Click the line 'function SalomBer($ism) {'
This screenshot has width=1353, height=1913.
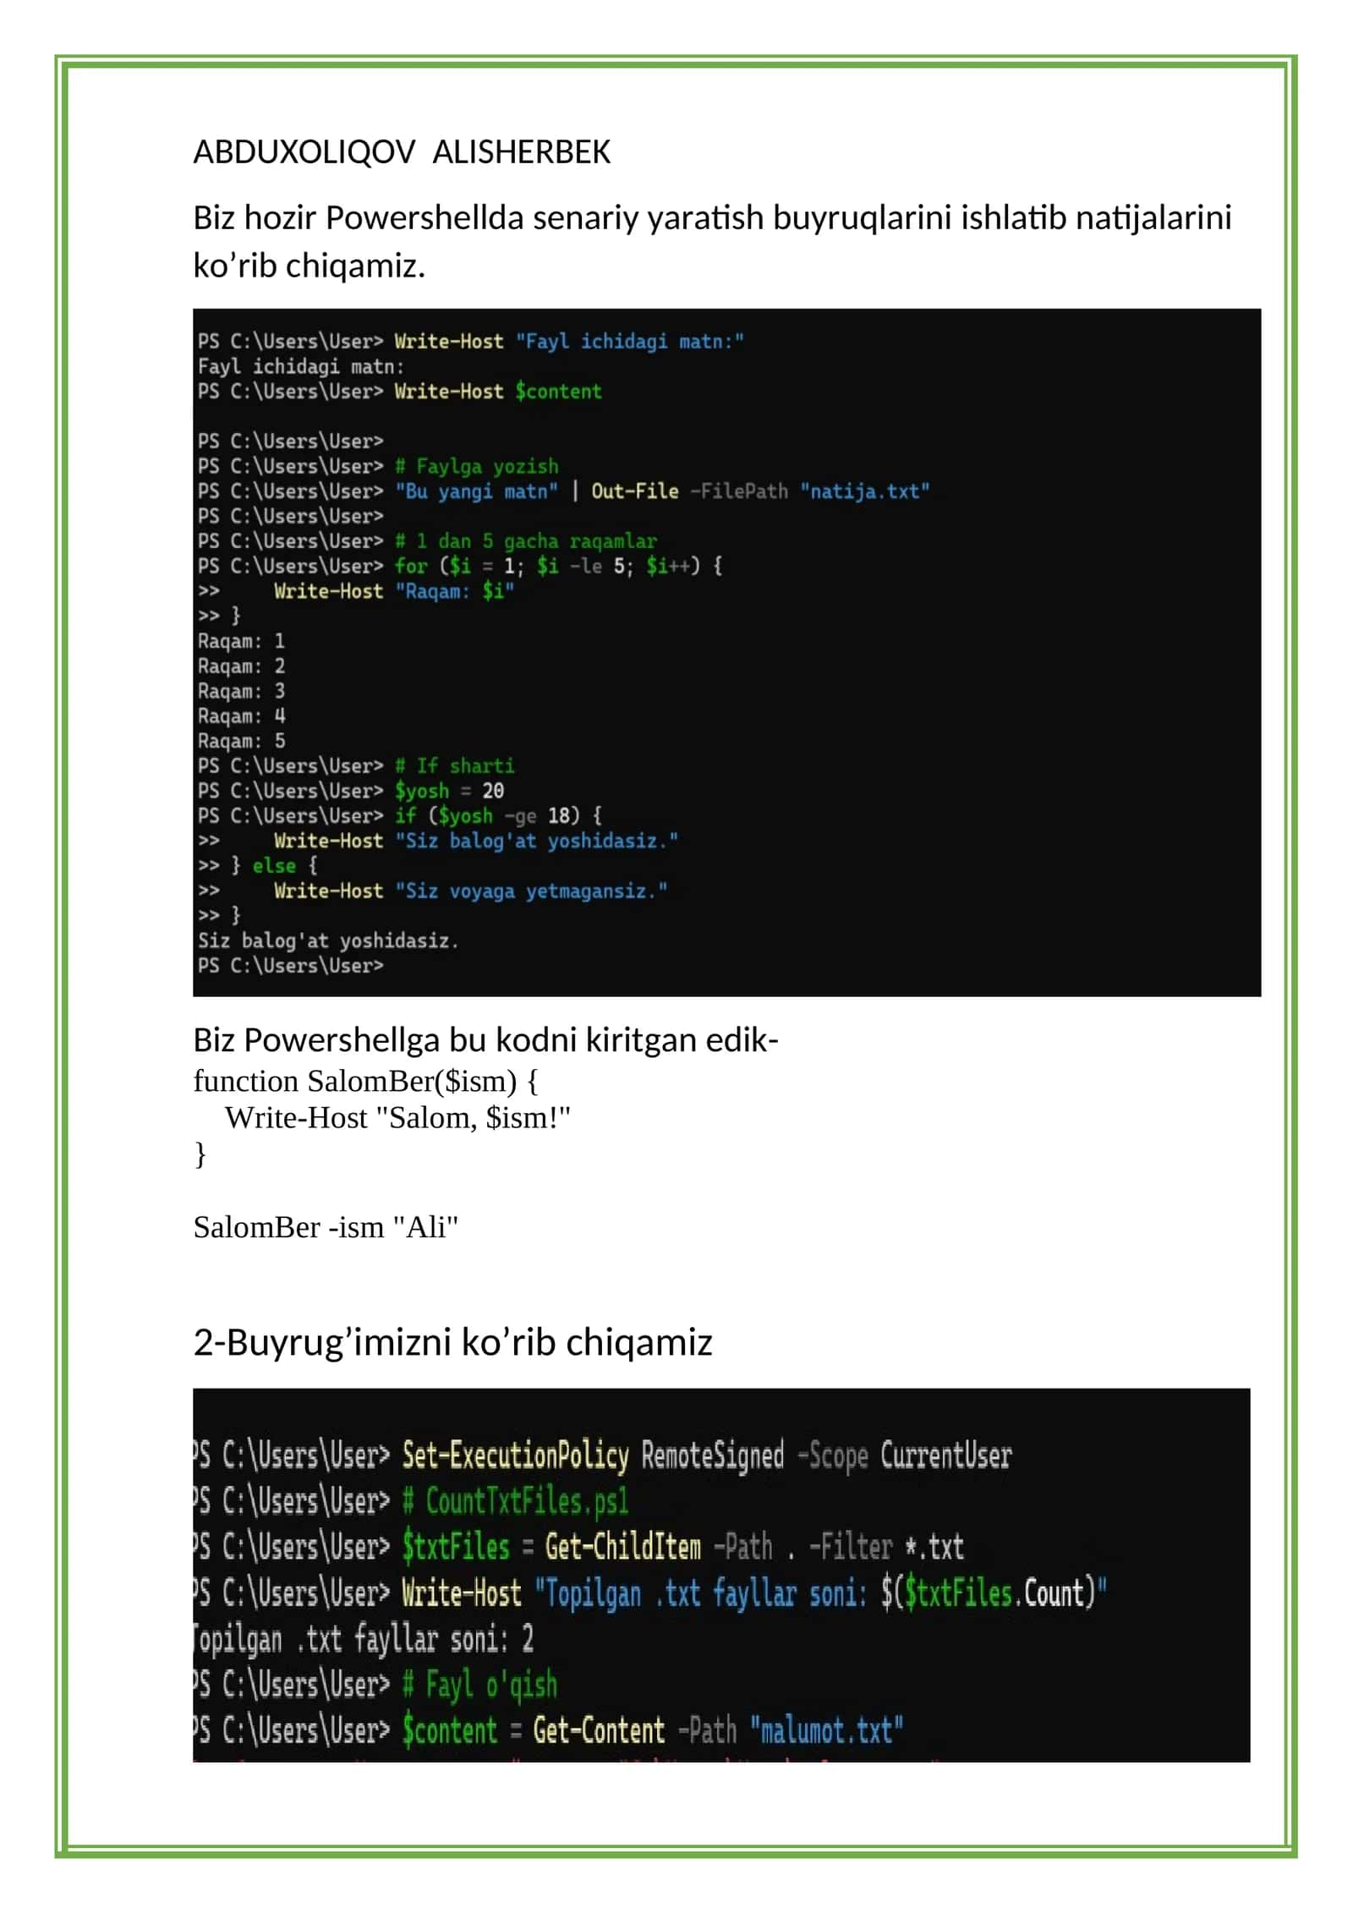tap(365, 1082)
